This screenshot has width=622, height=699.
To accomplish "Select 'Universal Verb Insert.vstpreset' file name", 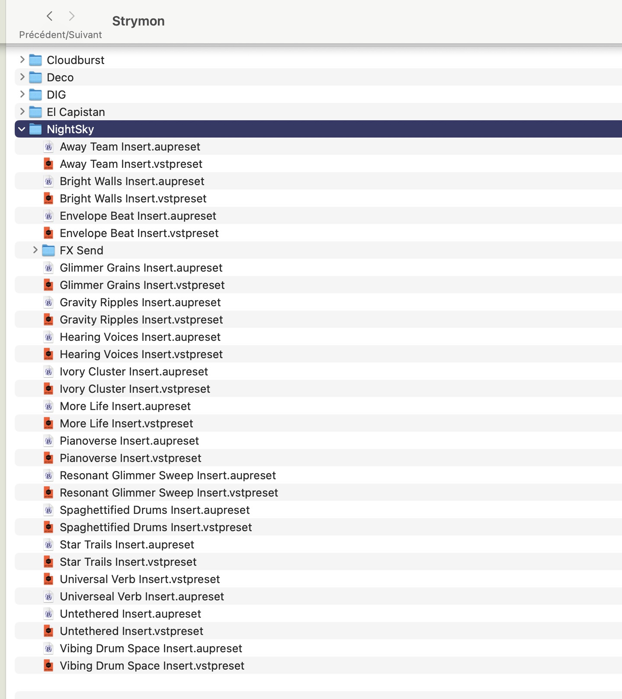I will point(140,579).
